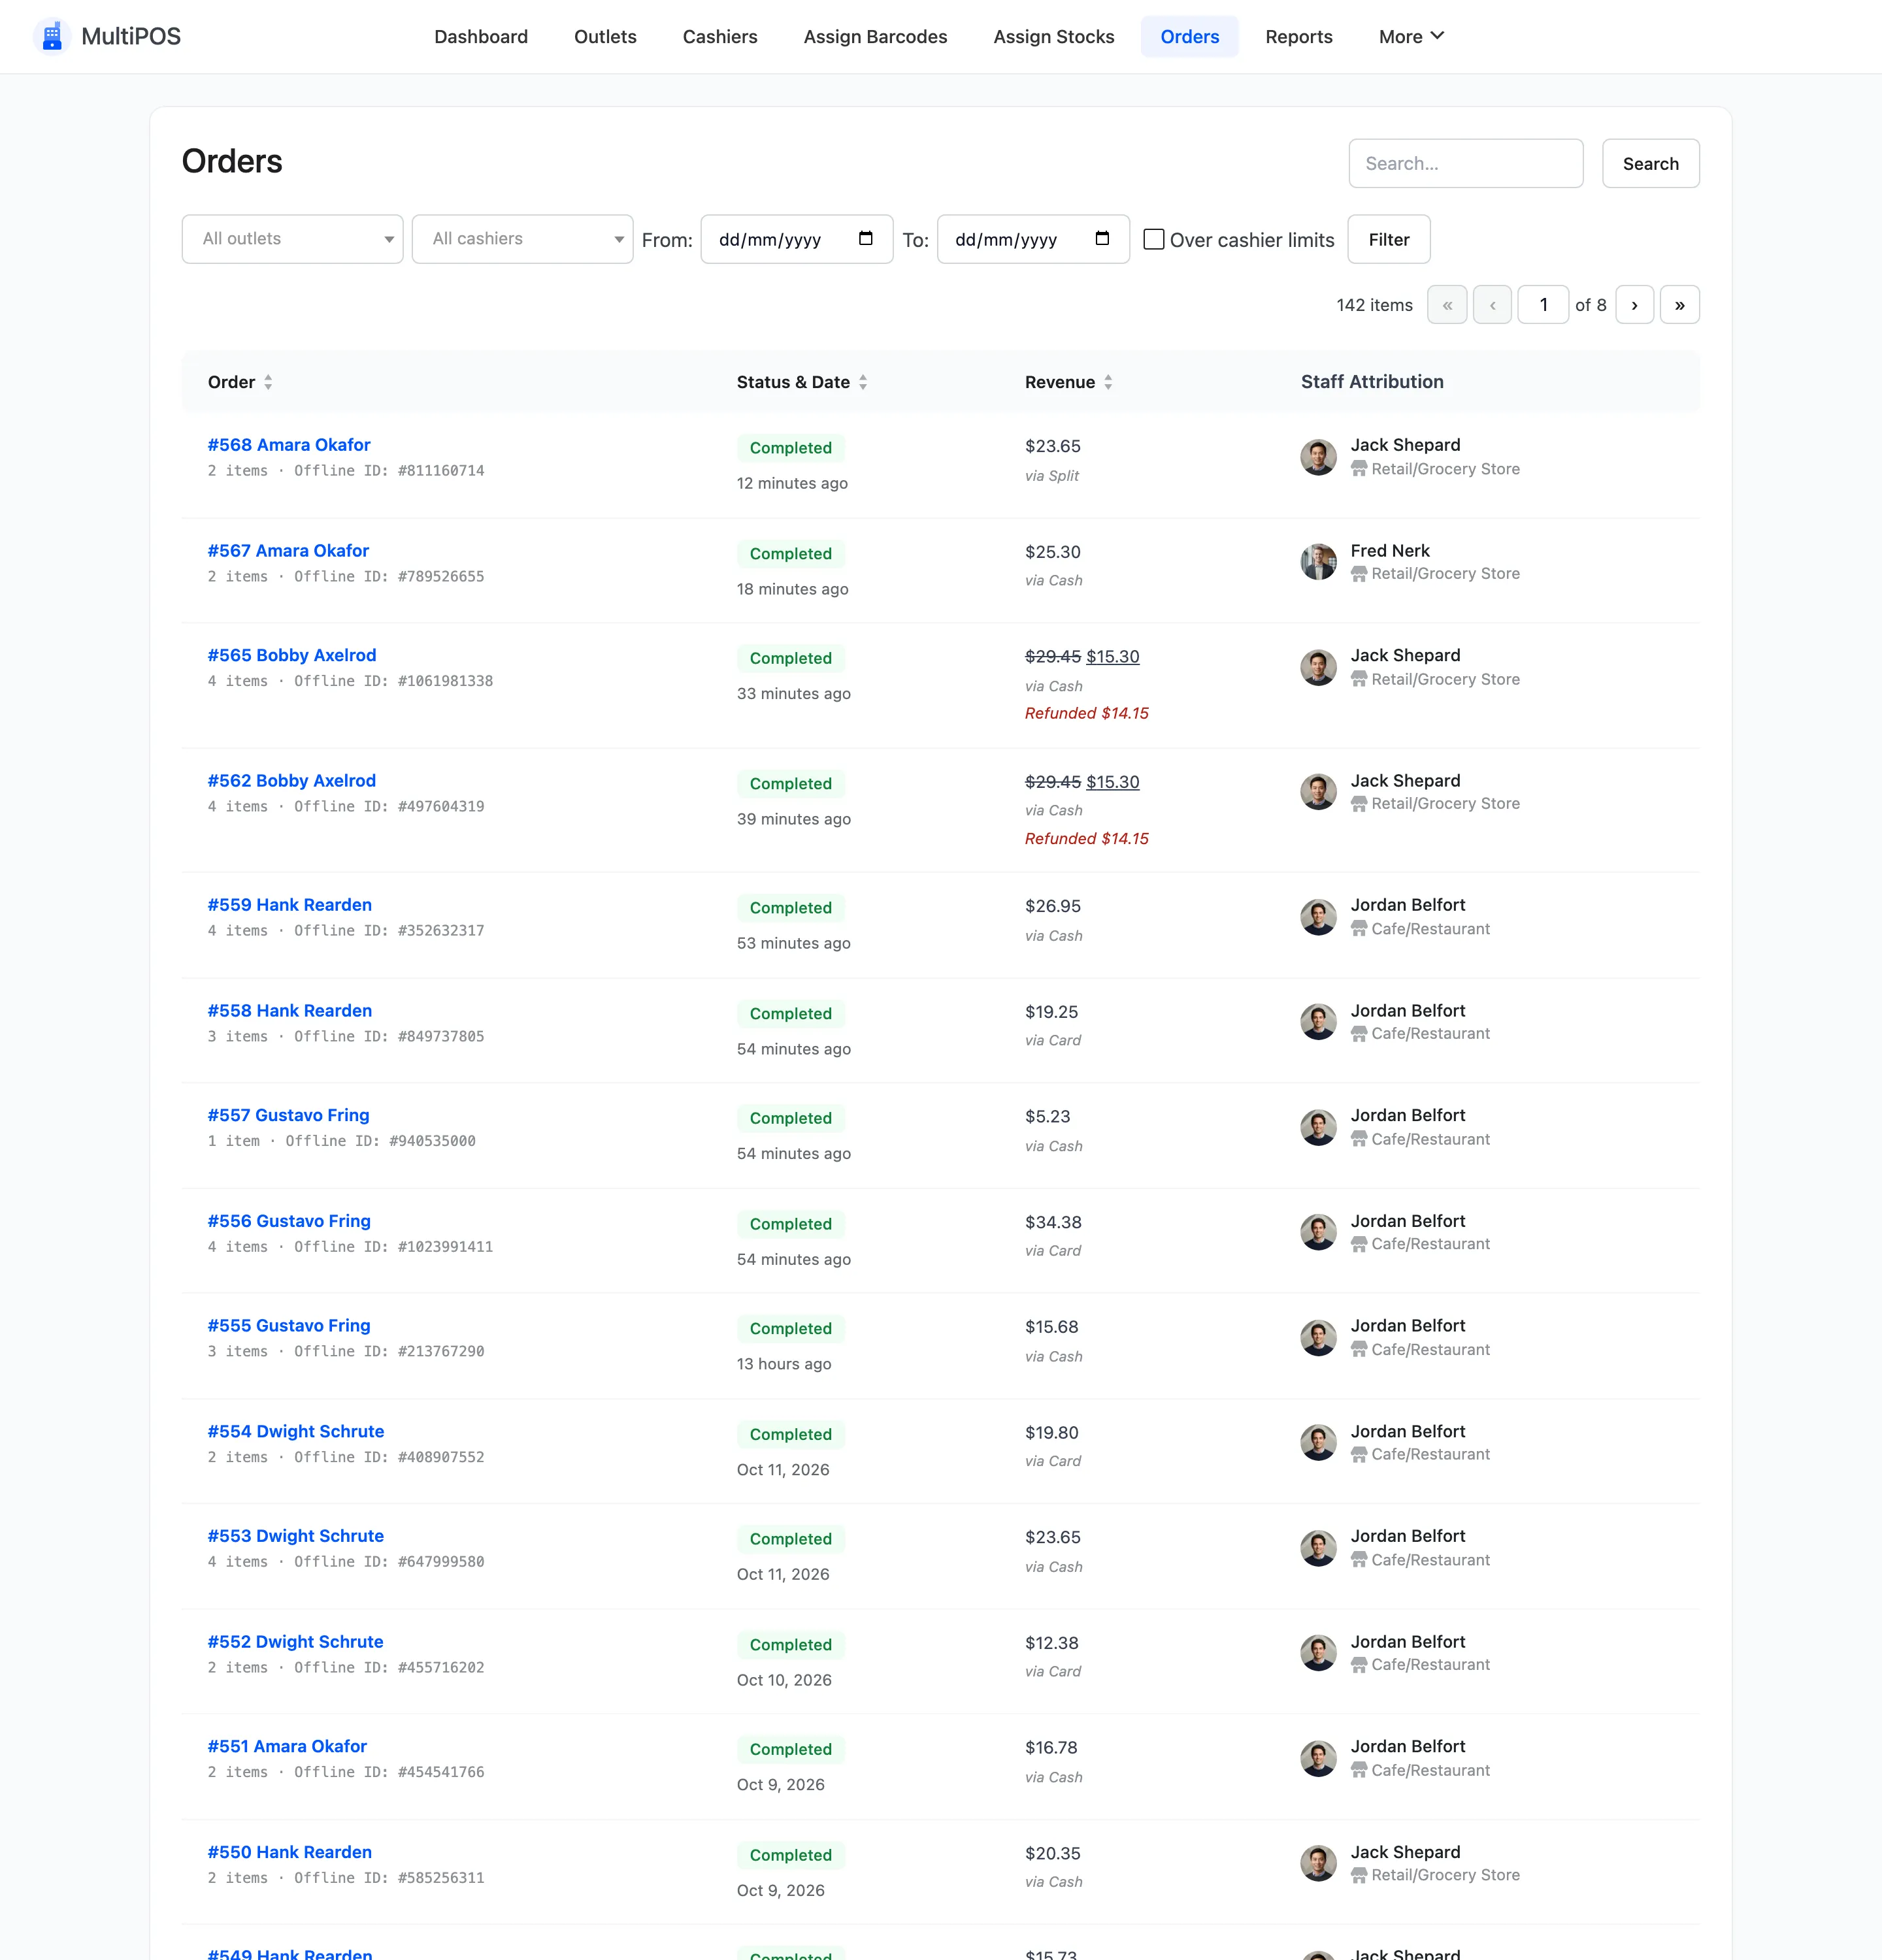Expand the More navigation menu
1882x1960 pixels.
(x=1411, y=37)
